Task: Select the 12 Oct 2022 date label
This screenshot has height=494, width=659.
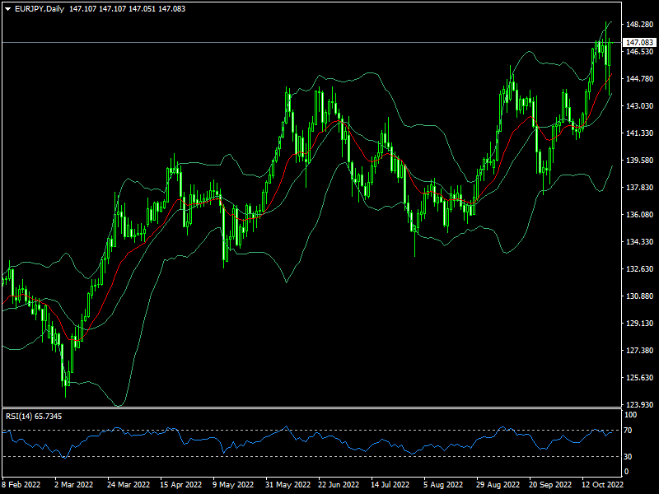Action: click(x=602, y=484)
